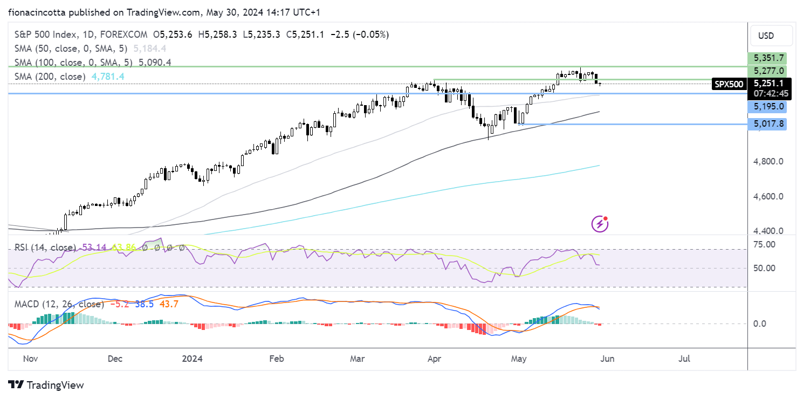
Task: Click the TradingView logo at bottom
Action: tap(46, 385)
